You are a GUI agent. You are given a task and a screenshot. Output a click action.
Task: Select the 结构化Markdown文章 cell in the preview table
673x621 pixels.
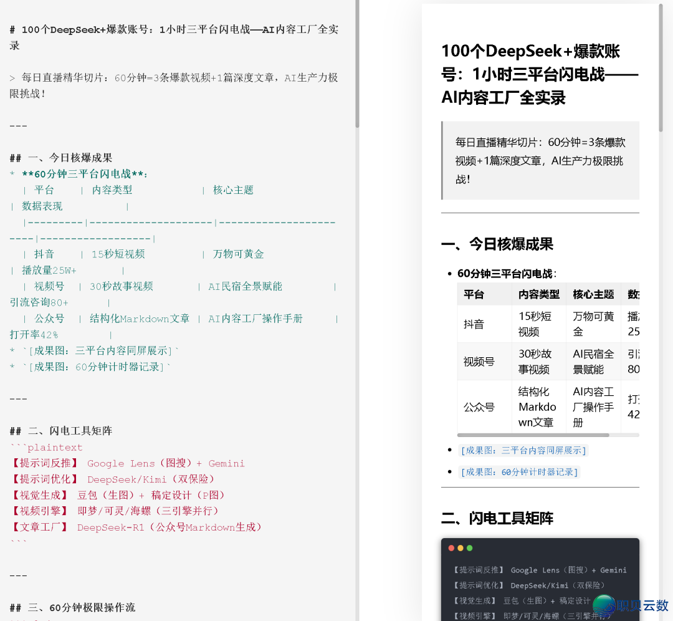click(x=539, y=407)
